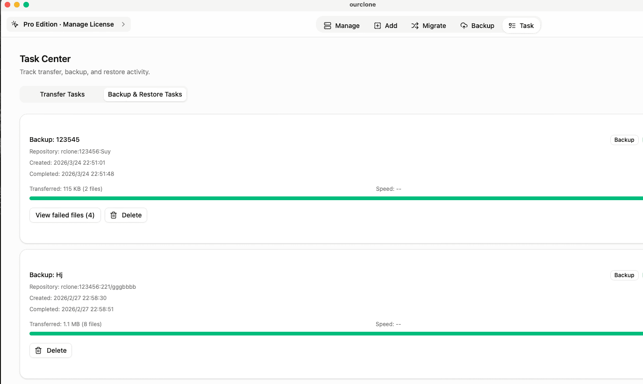
Task: Select the Backup & Restore Tasks tab
Action: (x=145, y=94)
